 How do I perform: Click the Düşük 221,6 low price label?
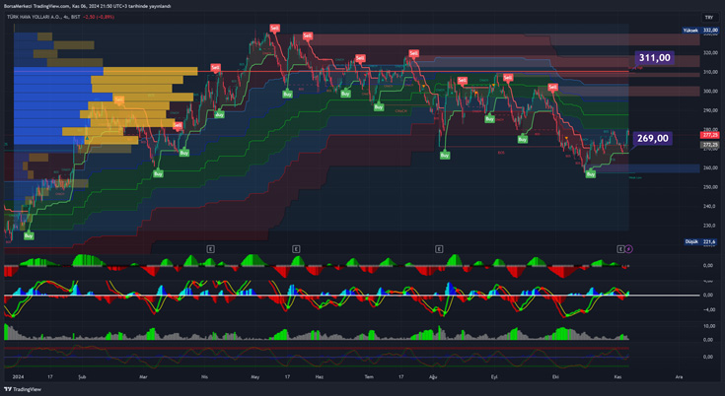700,241
